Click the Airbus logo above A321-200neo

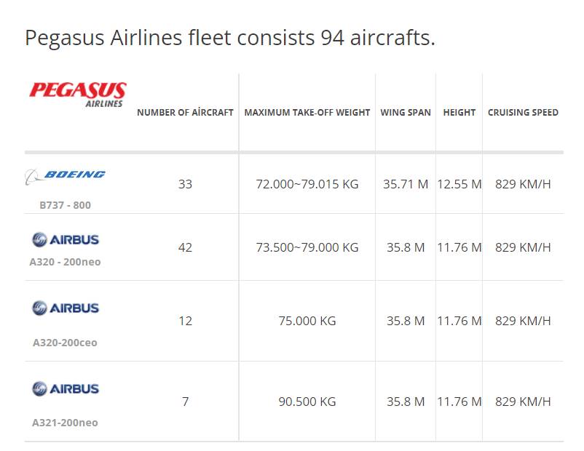tap(66, 389)
